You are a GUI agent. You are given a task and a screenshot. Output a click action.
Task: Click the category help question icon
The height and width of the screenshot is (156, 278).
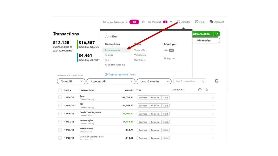point(200,90)
